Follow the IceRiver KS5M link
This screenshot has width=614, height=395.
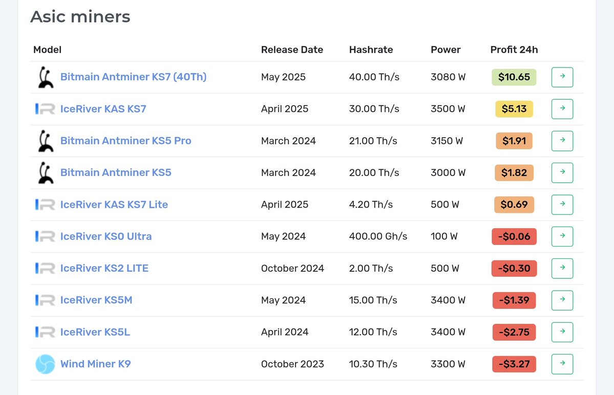pyautogui.click(x=96, y=300)
